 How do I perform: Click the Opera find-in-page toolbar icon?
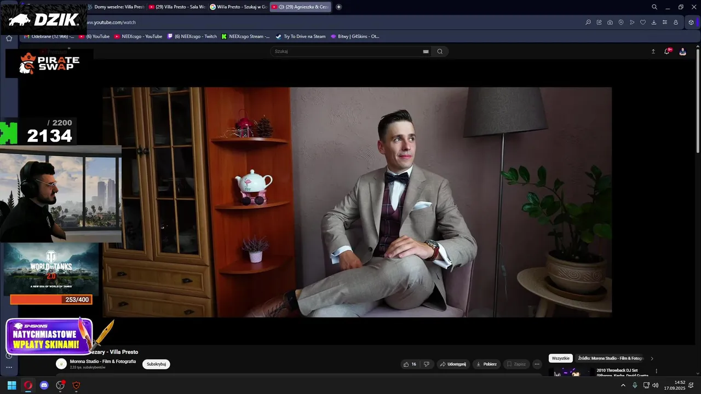click(588, 22)
